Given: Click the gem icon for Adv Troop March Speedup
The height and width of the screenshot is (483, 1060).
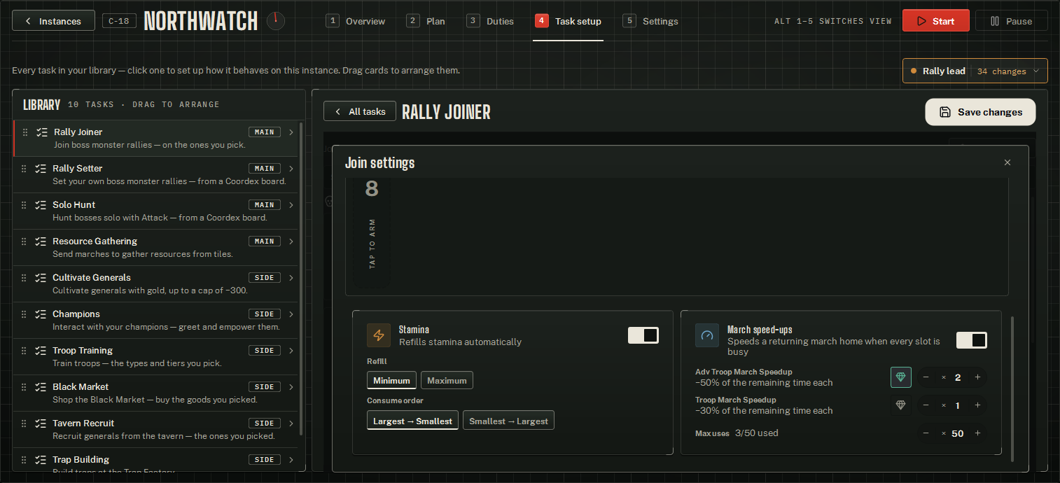Looking at the screenshot, I should pos(901,377).
